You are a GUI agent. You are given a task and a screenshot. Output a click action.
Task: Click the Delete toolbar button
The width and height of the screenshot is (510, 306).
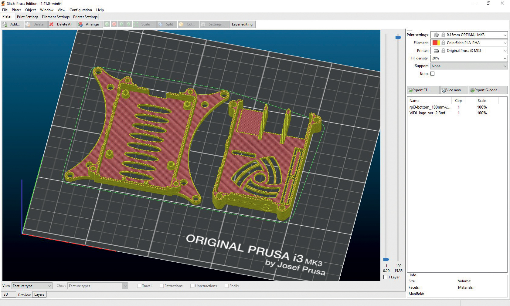pos(36,24)
